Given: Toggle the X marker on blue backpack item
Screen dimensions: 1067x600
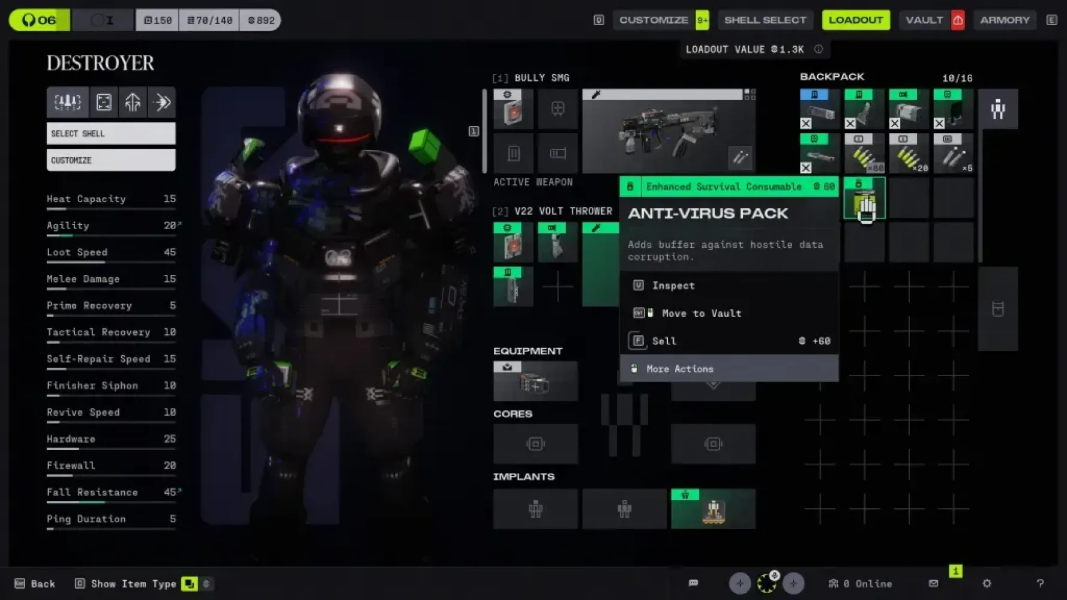Looking at the screenshot, I should coord(806,124).
